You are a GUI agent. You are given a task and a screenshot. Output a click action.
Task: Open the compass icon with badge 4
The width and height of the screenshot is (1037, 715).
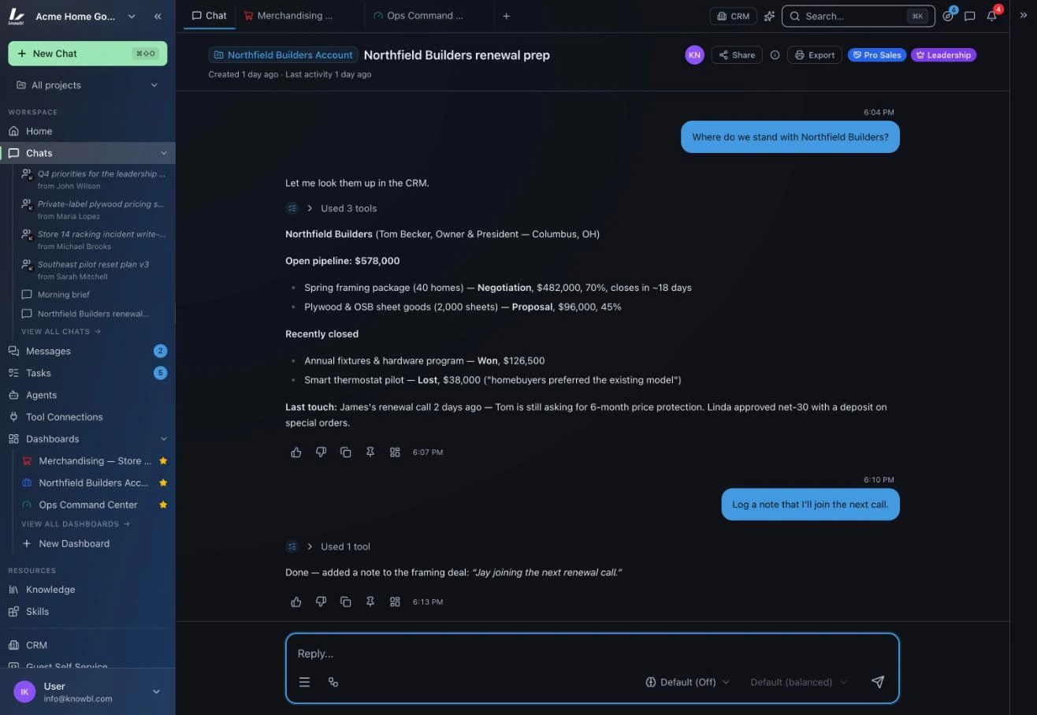tap(948, 16)
